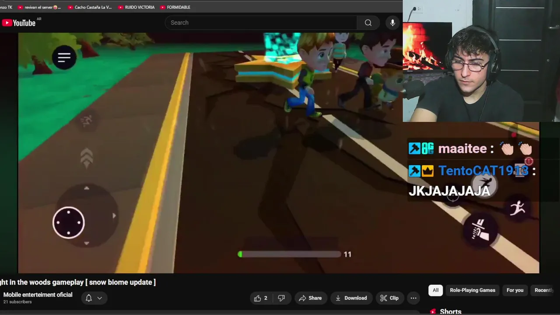This screenshot has width=560, height=315.
Task: Open the FORMIDABLE bookmark
Action: [175, 7]
